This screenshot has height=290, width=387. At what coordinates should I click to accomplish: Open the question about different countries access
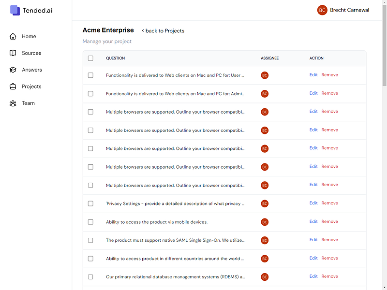pyautogui.click(x=175, y=259)
